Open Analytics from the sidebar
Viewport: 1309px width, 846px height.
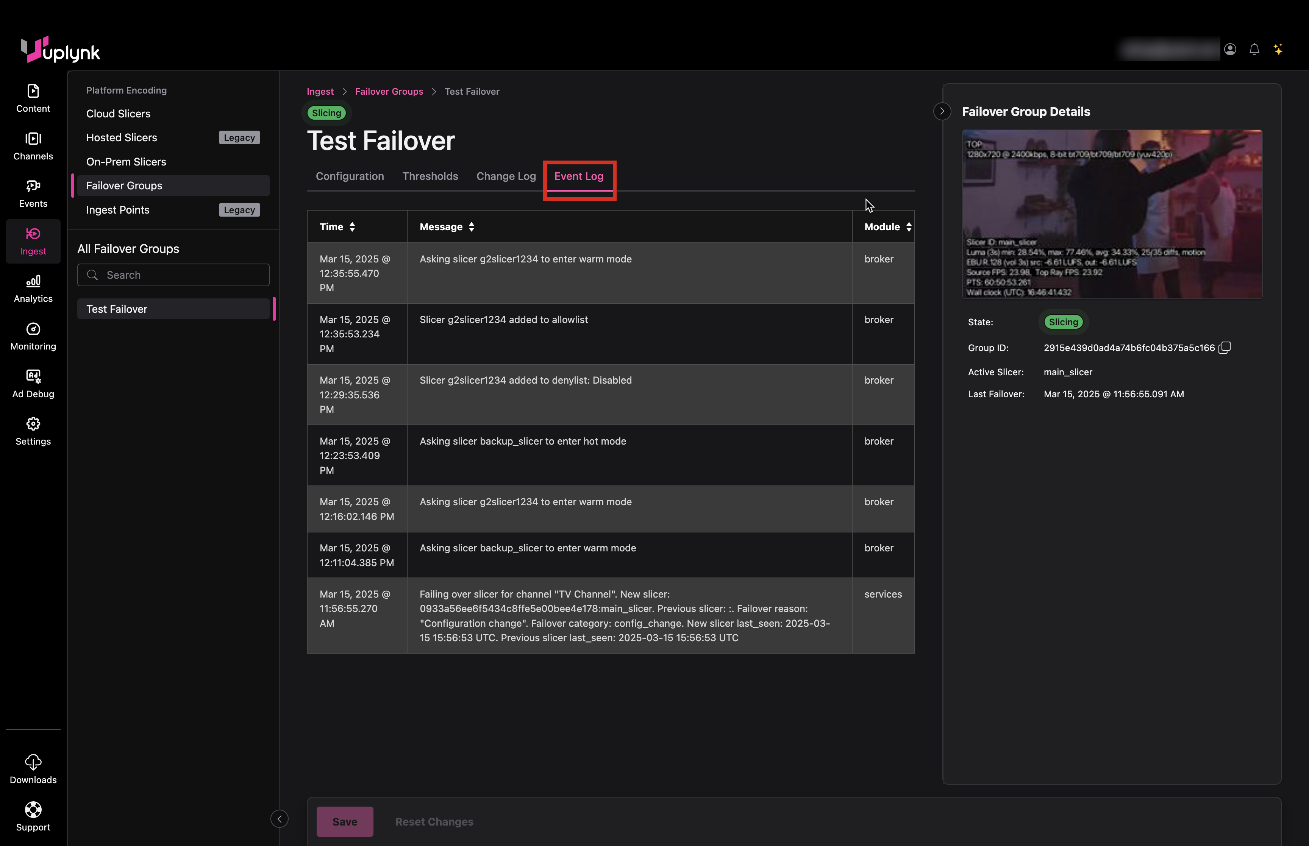coord(33,289)
